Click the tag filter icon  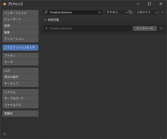131,12
